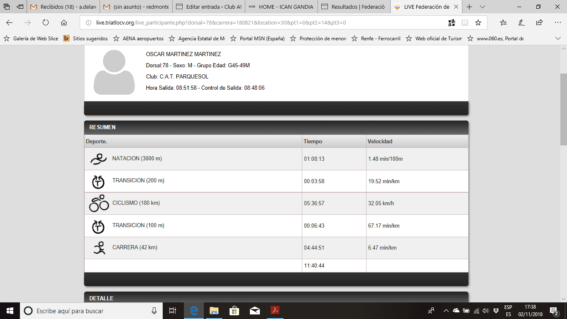Switch to HOME - ICAN GANDIA tab
Screen dimensions: 567x319
pos(281,7)
